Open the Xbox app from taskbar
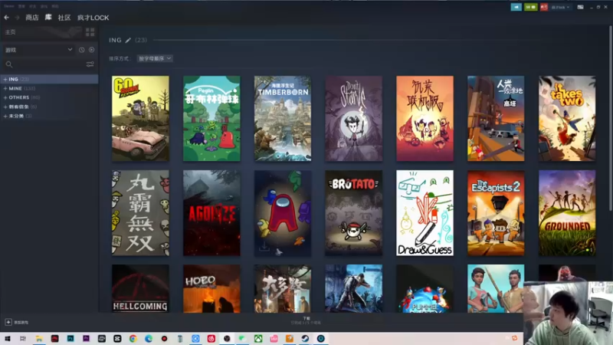613x345 pixels. pyautogui.click(x=258, y=338)
